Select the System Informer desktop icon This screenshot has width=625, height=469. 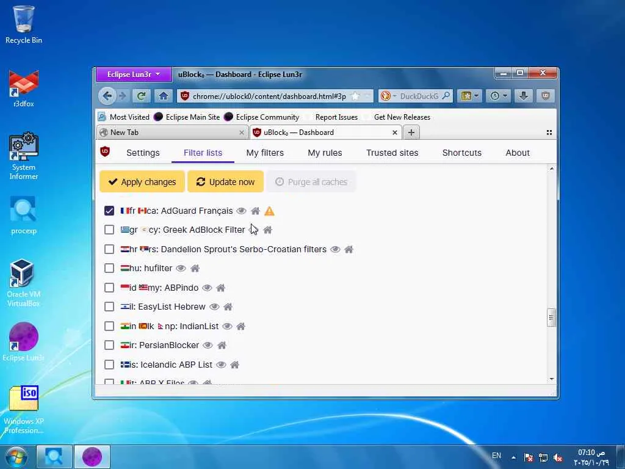(24, 156)
